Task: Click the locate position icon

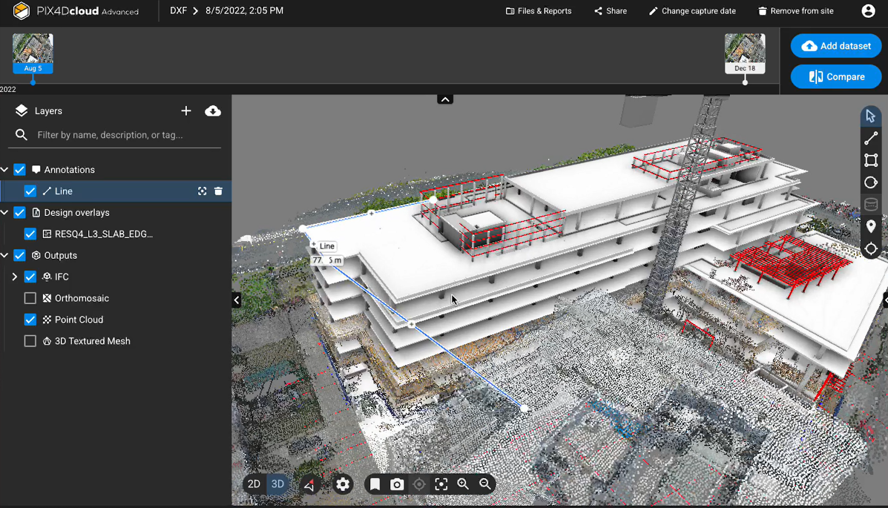Action: tap(419, 484)
